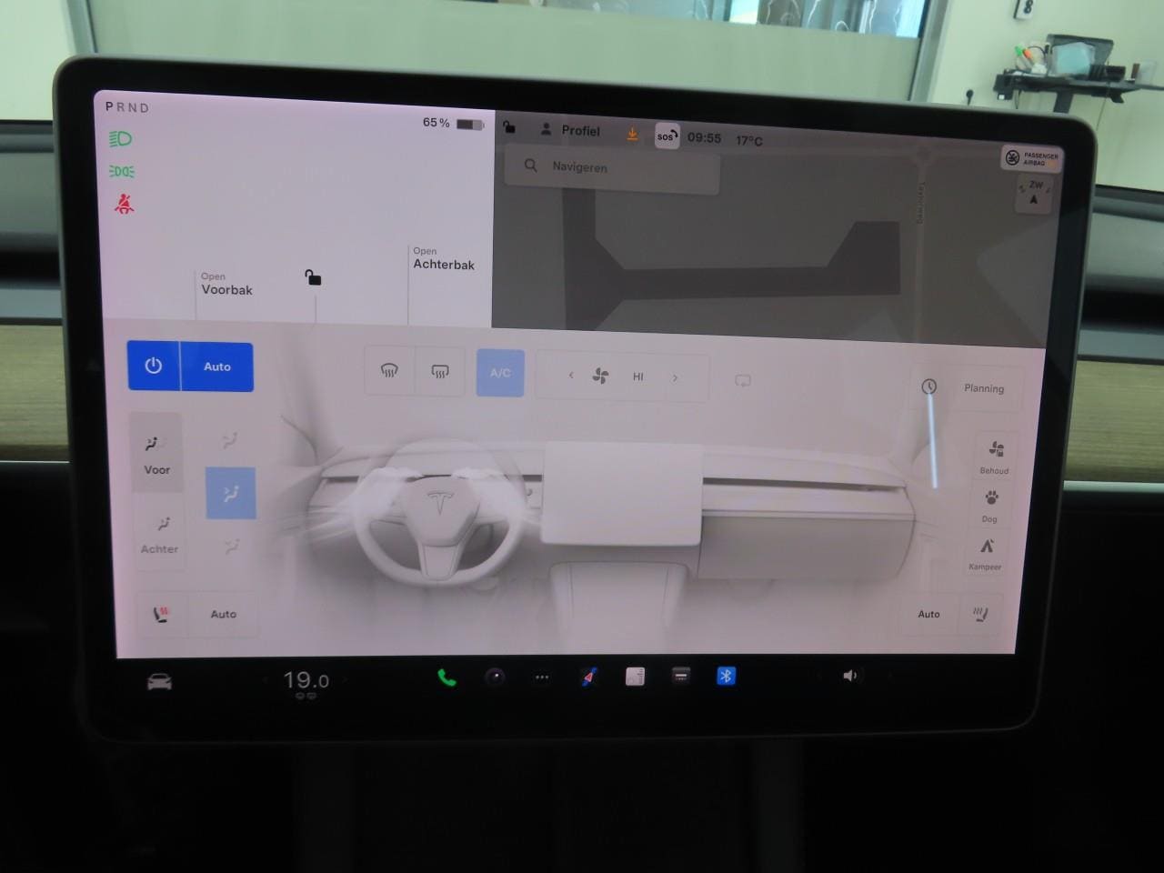The image size is (1164, 873).
Task: Toggle the climate power button
Action: (x=154, y=366)
